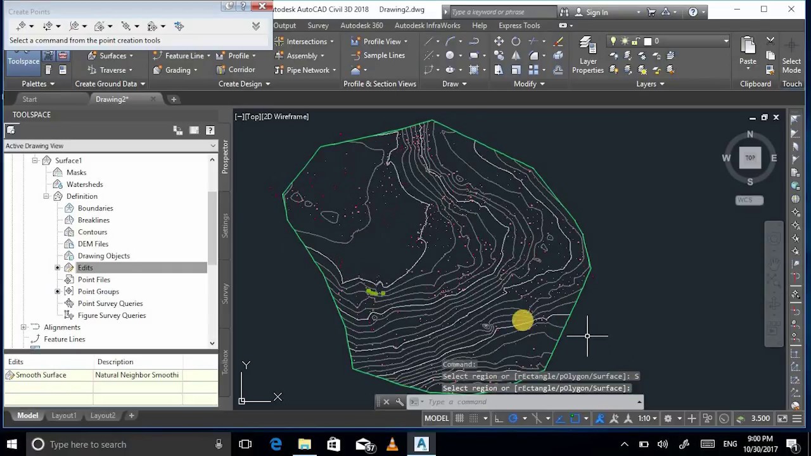Toggle object snap tracking in status bar
Image resolution: width=811 pixels, height=456 pixels.
(560, 419)
